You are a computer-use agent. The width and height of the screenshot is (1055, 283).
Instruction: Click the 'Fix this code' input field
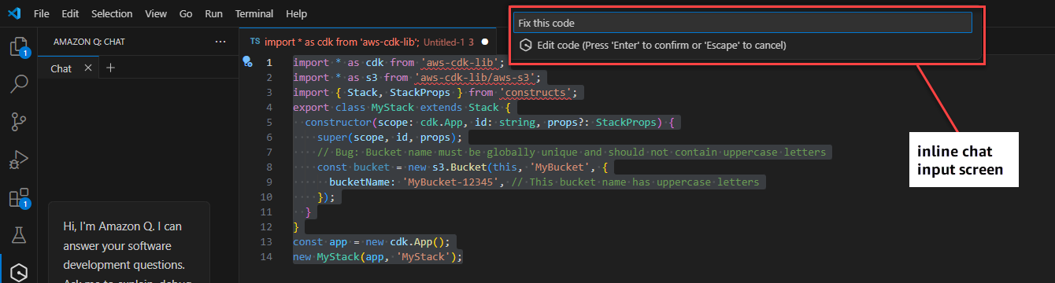(x=742, y=23)
